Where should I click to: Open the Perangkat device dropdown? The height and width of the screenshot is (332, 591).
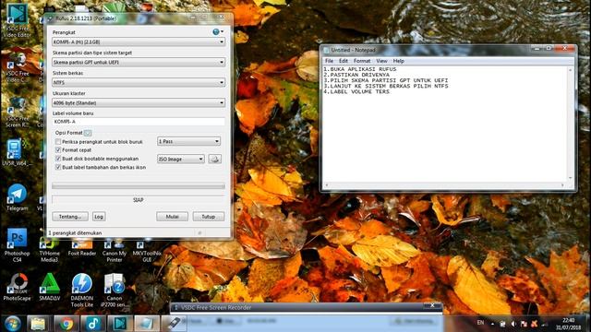[139, 41]
